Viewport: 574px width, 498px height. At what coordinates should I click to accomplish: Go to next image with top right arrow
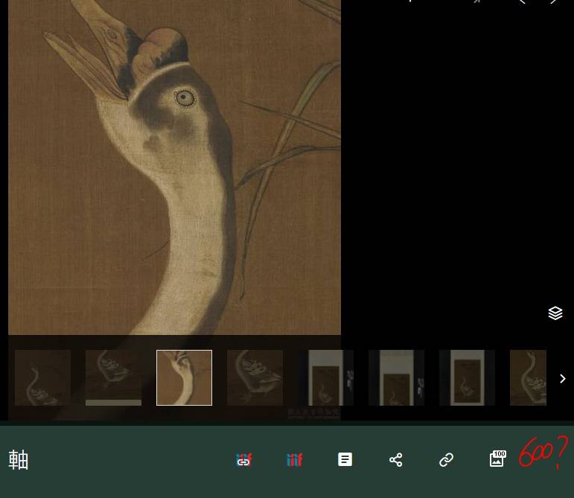tap(553, 2)
